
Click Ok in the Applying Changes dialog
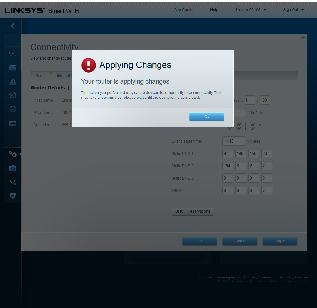(x=206, y=117)
